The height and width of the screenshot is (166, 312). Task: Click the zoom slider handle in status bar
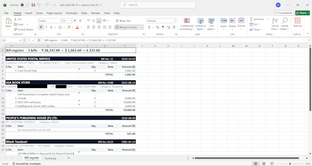290,164
